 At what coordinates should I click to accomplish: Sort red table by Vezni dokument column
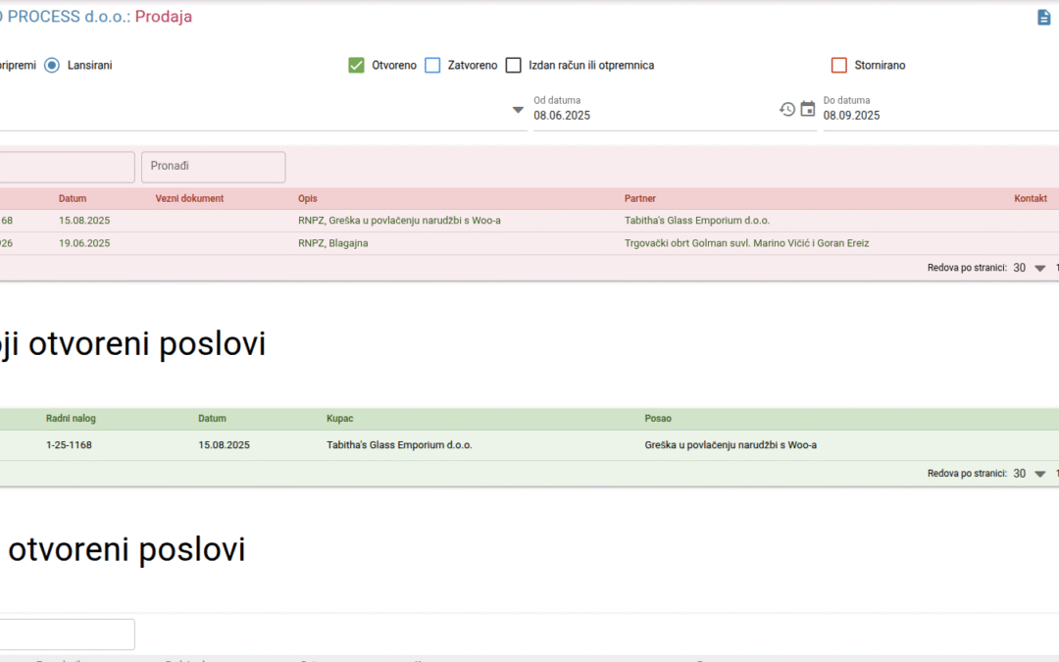coord(189,198)
